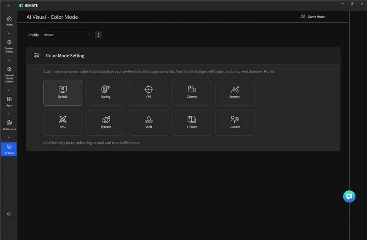Image resolution: width=367 pixels, height=240 pixels.
Task: Click the Profile label
Action: pyautogui.click(x=33, y=35)
